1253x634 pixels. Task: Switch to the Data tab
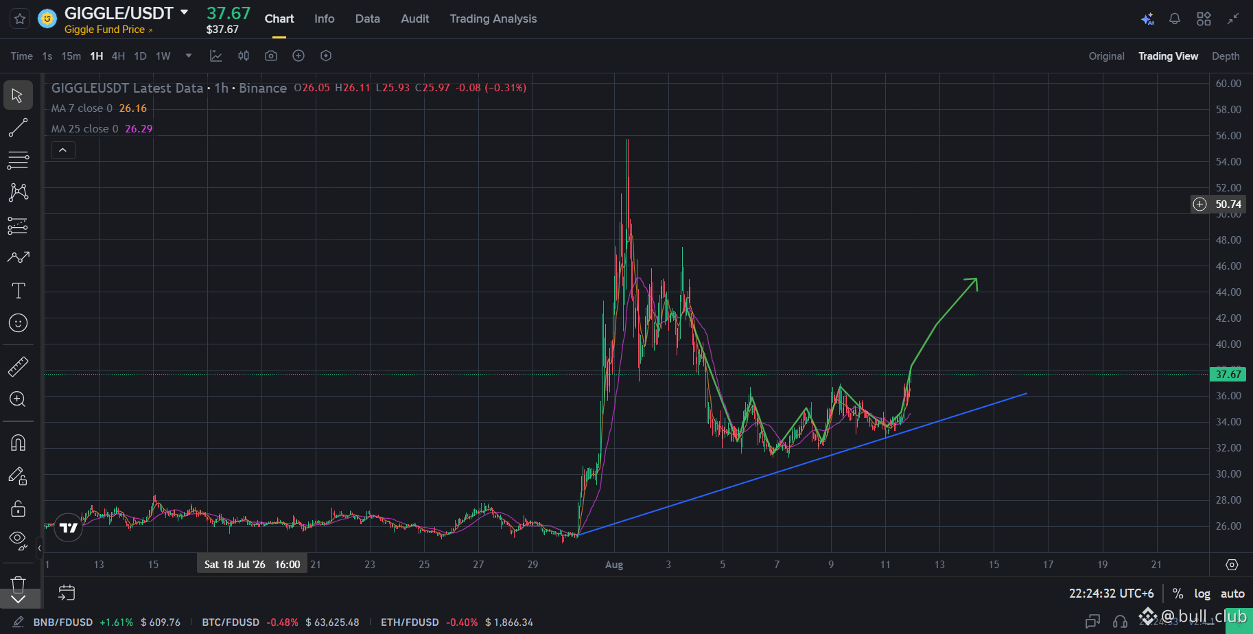368,19
